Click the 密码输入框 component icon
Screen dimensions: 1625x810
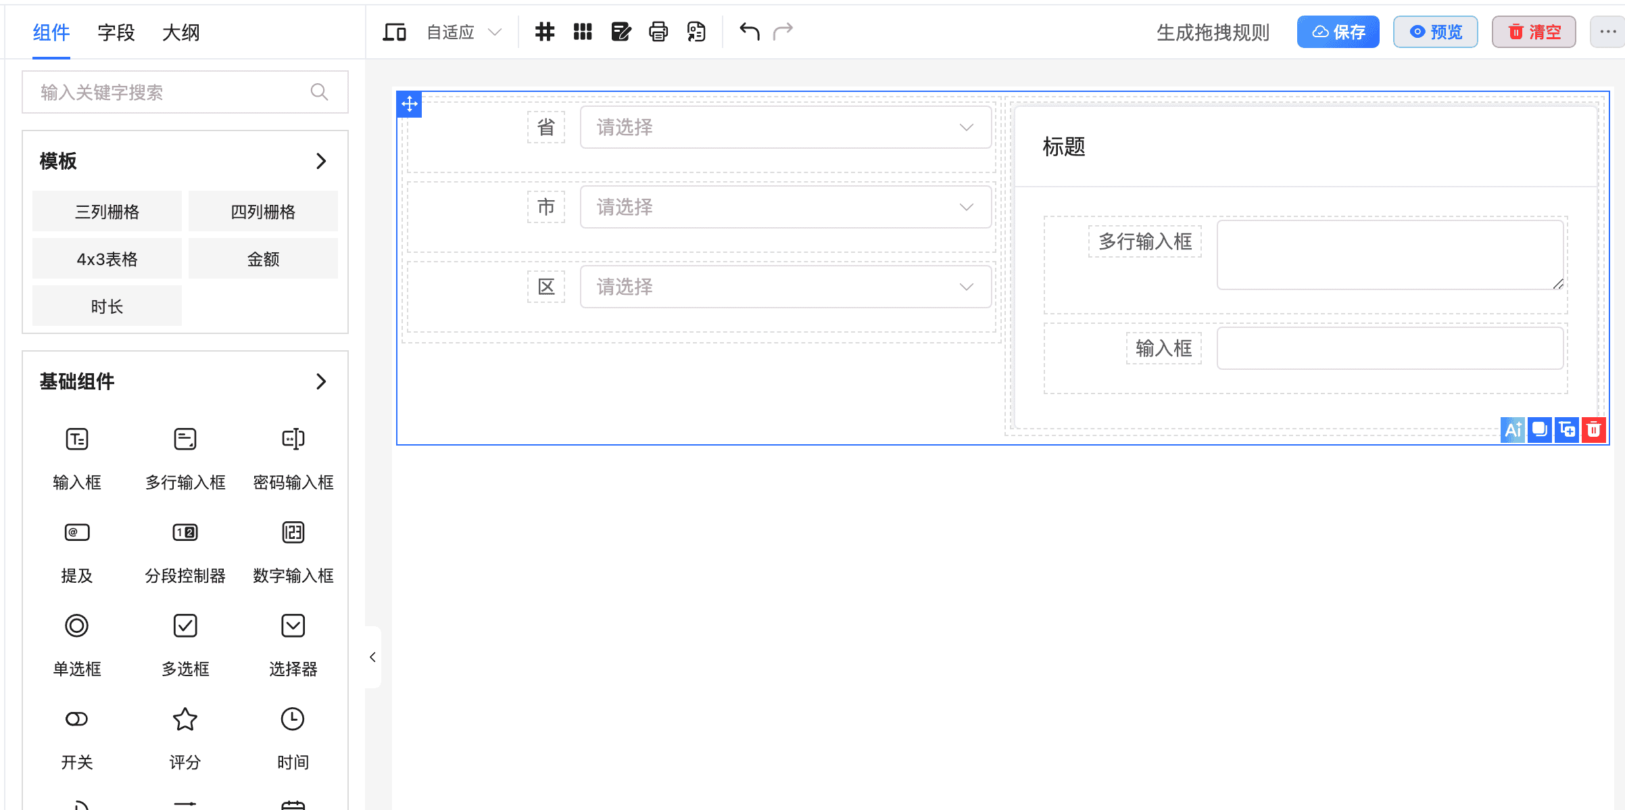[293, 439]
